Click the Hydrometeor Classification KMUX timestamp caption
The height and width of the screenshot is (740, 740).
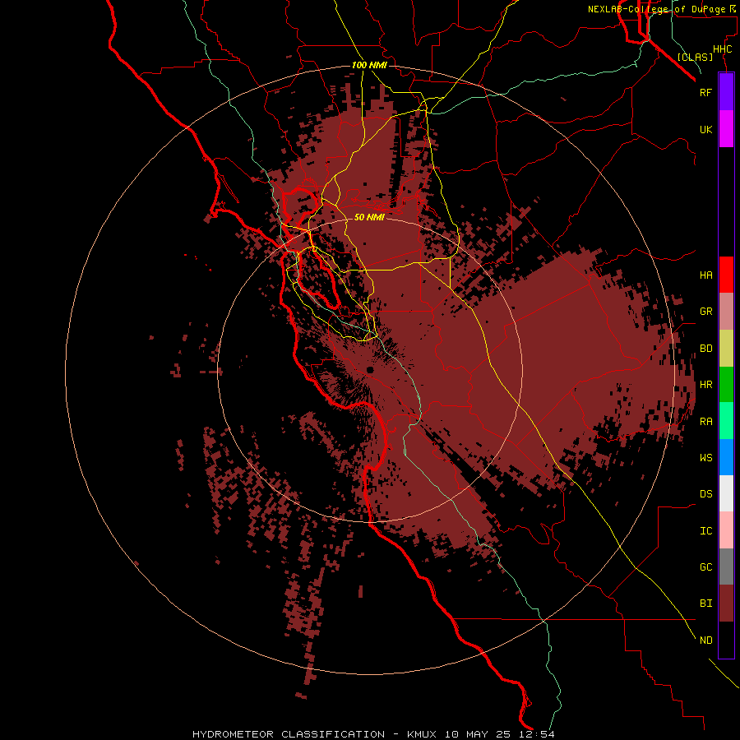pyautogui.click(x=373, y=734)
